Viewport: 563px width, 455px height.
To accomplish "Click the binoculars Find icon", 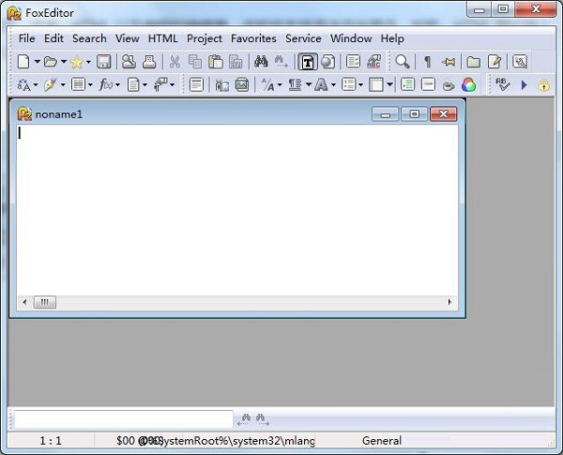I will [261, 62].
